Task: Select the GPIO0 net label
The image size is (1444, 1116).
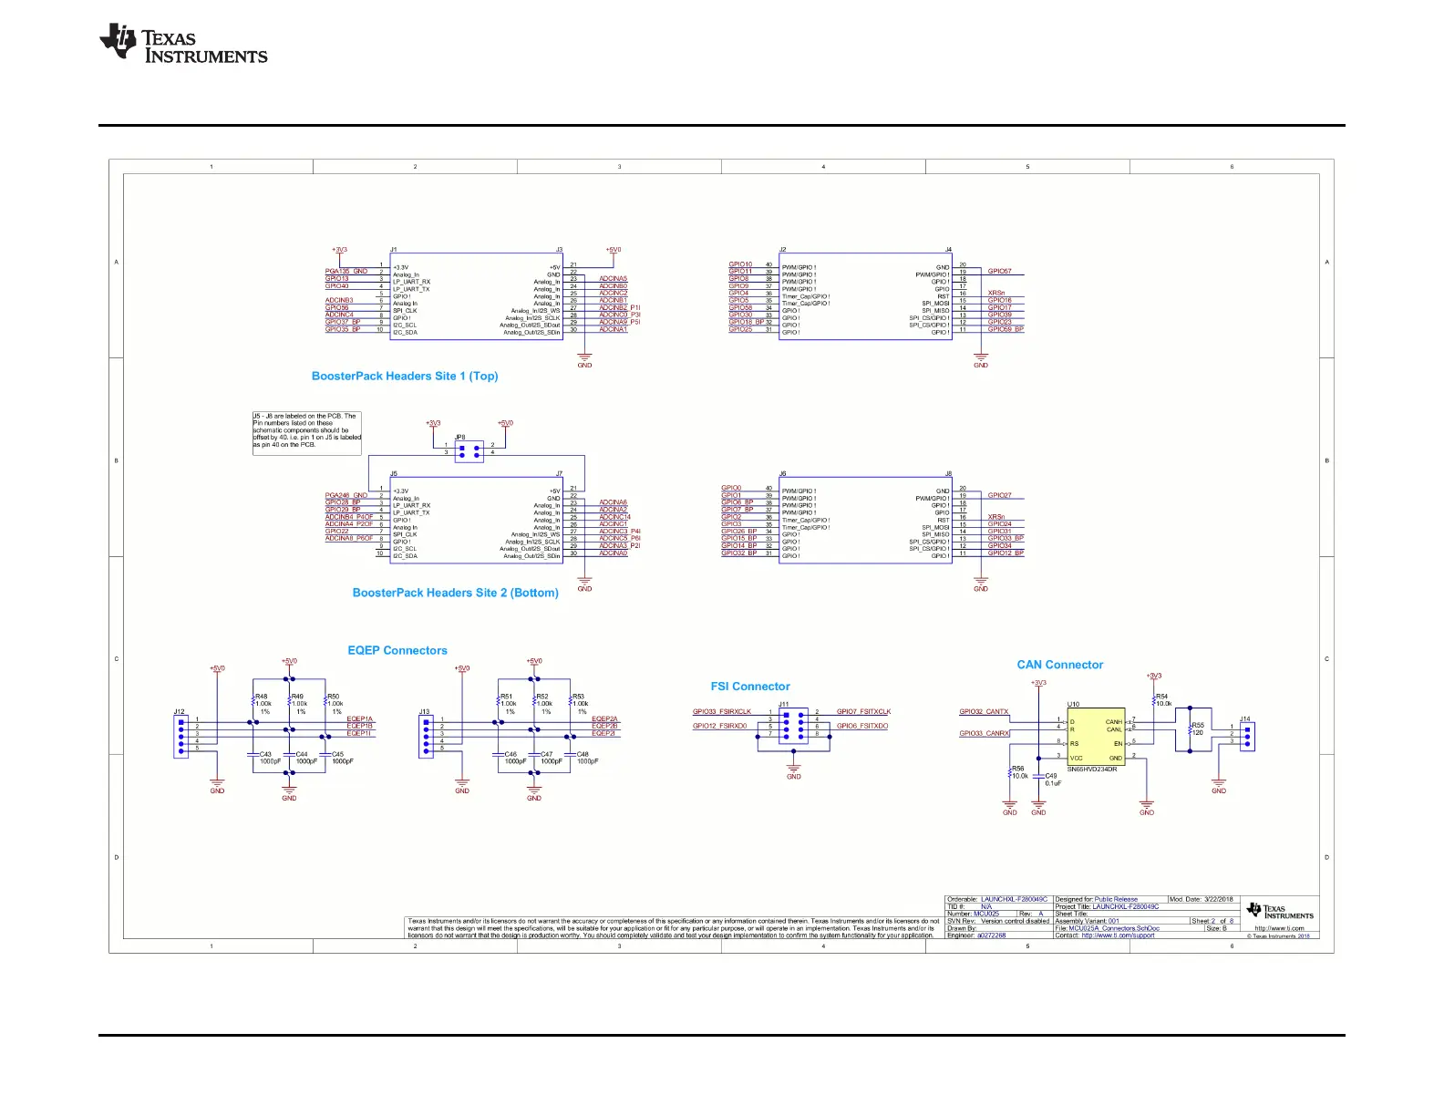Action: tap(731, 489)
